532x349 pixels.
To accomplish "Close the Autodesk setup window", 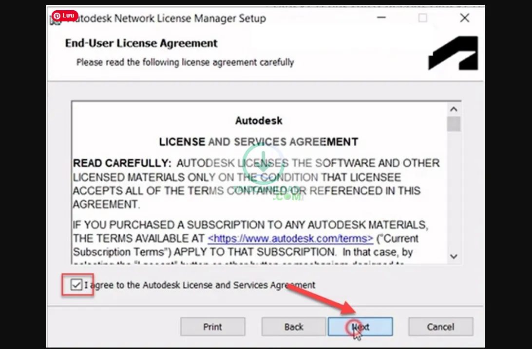I will tap(464, 18).
